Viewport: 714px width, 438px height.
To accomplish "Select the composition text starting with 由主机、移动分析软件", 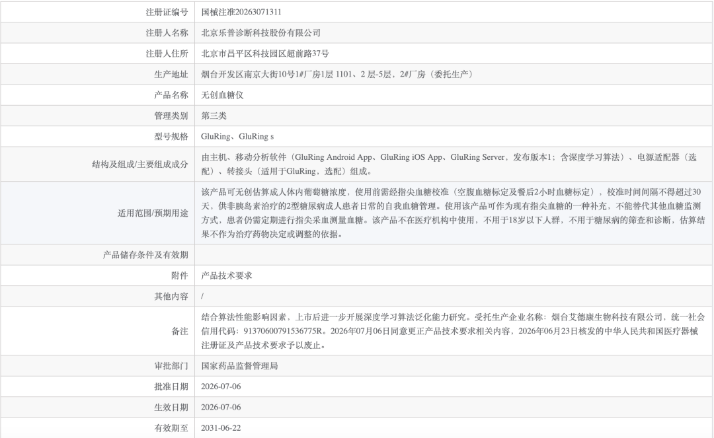I will [449, 164].
